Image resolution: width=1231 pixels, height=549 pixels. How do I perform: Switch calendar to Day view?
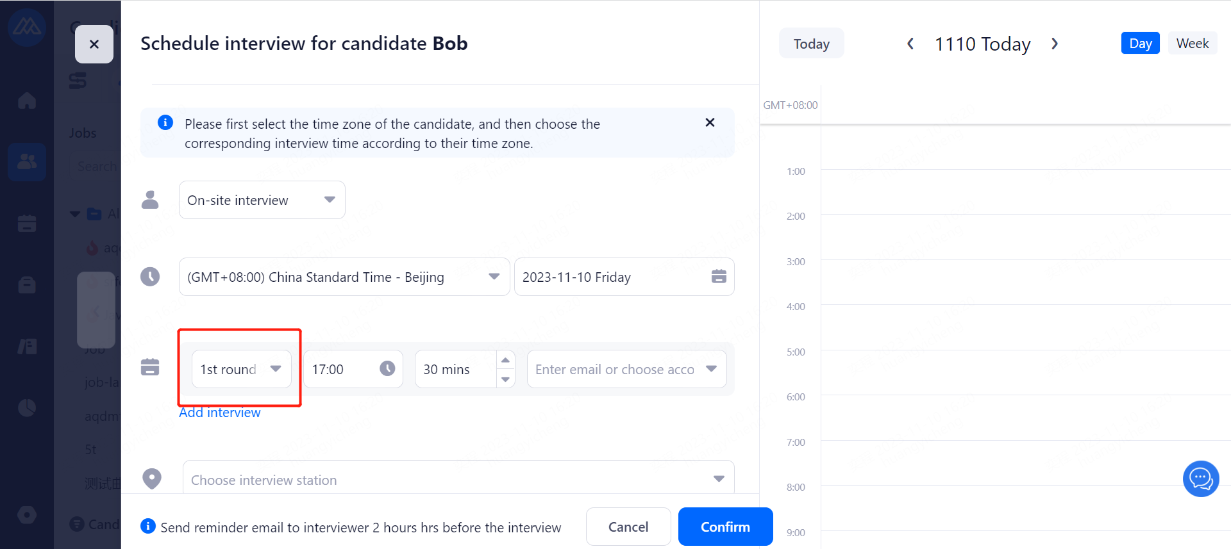coord(1140,44)
